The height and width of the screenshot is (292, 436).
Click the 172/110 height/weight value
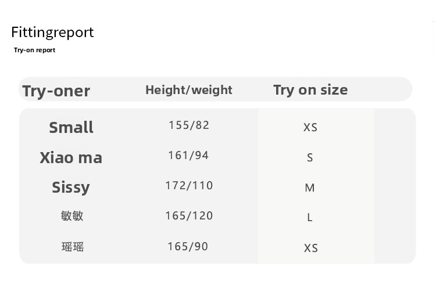pos(189,186)
